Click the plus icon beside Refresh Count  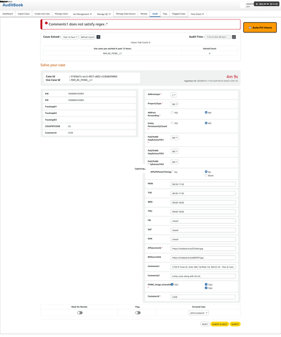pyautogui.click(x=98, y=37)
